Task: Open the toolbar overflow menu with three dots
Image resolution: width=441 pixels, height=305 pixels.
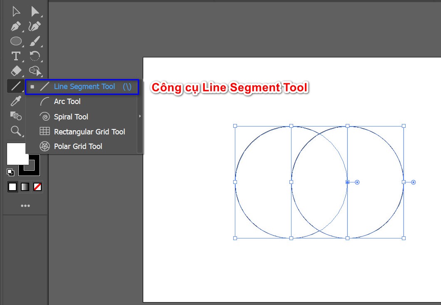Action: pos(25,205)
